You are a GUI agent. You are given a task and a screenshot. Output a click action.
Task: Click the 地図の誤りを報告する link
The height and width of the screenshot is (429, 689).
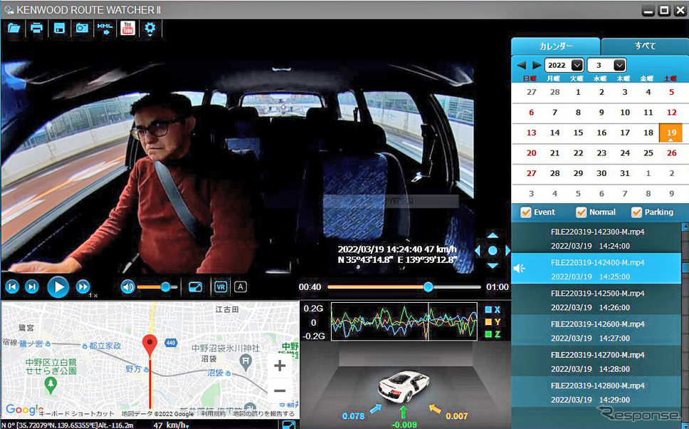[263, 414]
